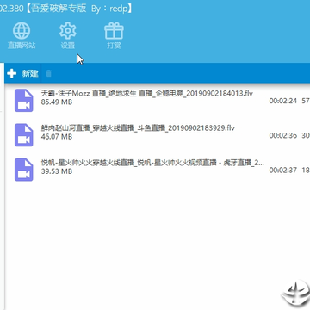
Task: Select the 悦帆-星火帅火火穿越火线直播 file name
Action: coord(152,163)
